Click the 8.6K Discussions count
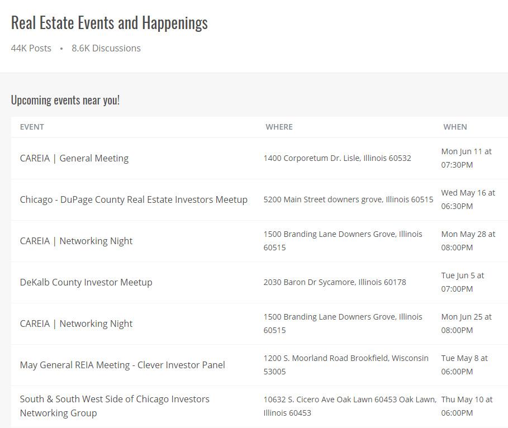The width and height of the screenshot is (508, 428). click(x=106, y=48)
